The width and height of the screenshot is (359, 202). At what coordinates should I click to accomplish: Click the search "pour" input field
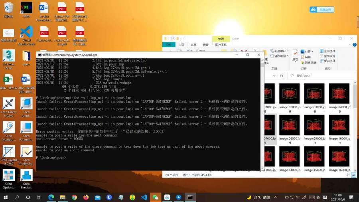click(x=323, y=75)
